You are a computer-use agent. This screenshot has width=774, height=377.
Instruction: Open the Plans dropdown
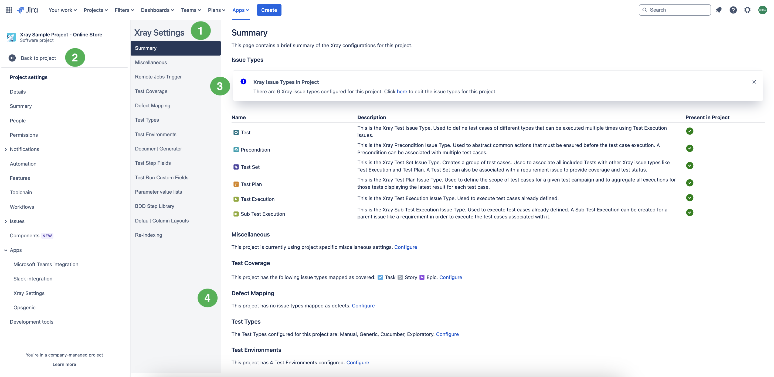pyautogui.click(x=216, y=10)
